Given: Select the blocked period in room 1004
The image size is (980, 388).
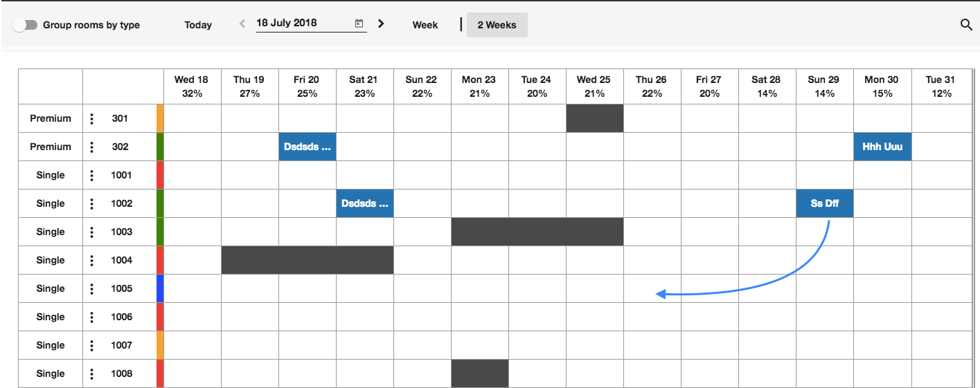Looking at the screenshot, I should click(308, 260).
